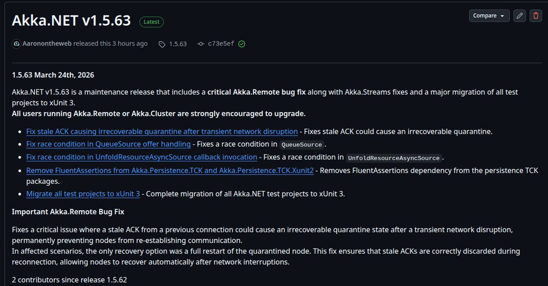Click the Akka.NET v1.5.63 release title

71,21
